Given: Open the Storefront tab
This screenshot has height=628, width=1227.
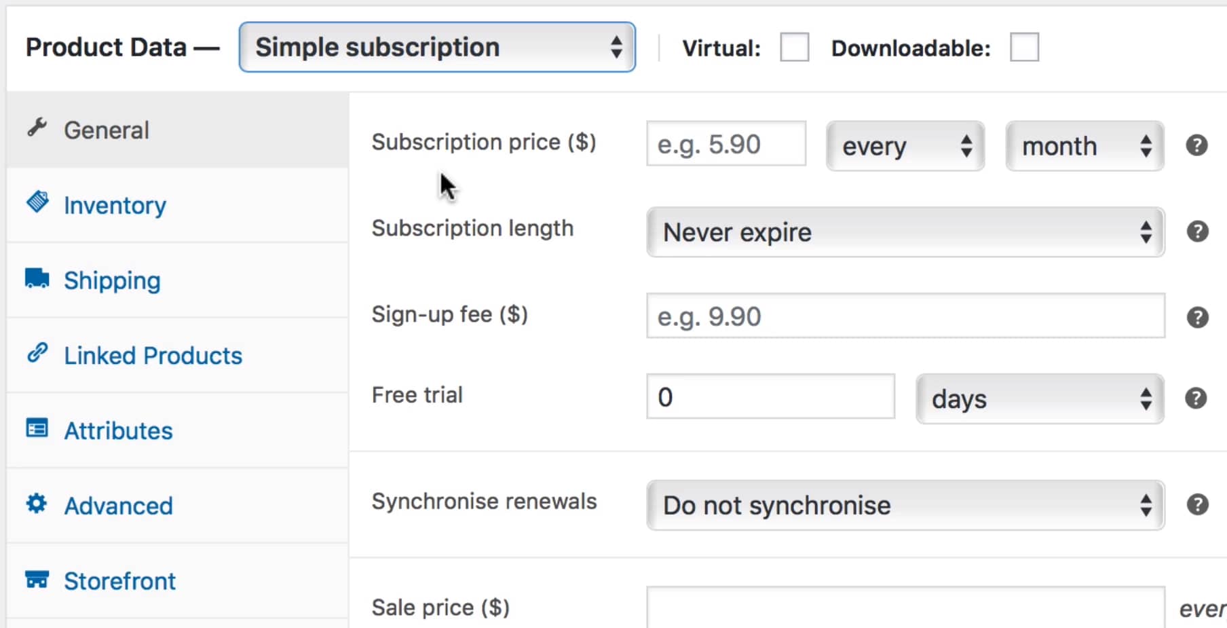Looking at the screenshot, I should (119, 581).
